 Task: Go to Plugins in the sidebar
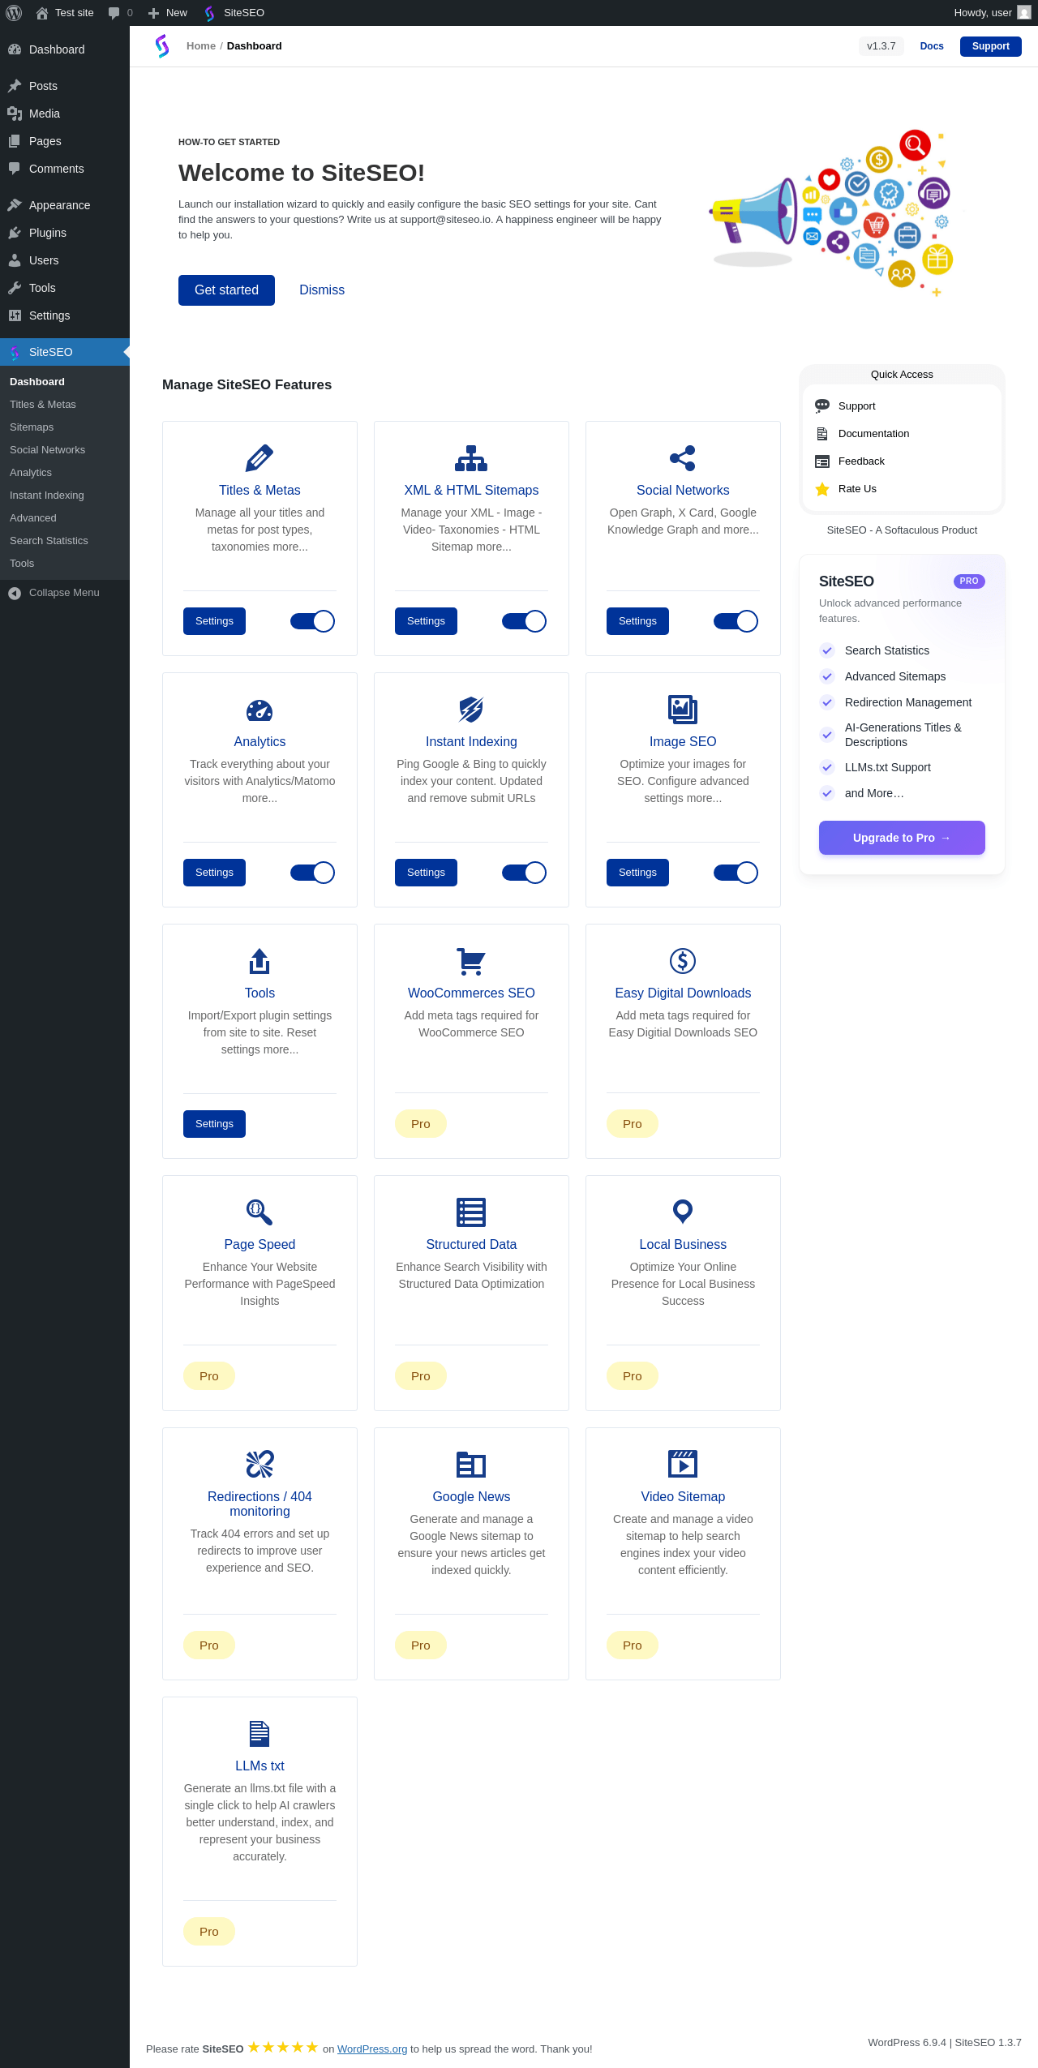(x=48, y=233)
